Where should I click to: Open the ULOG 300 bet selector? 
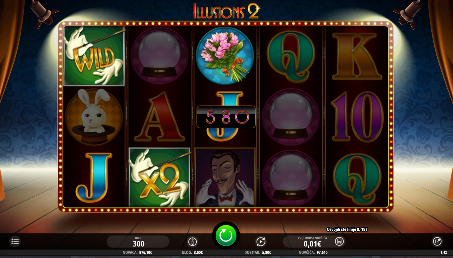coord(138,241)
